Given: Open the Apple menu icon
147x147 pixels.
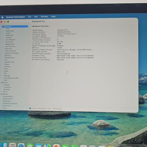Looking at the screenshot, I should tap(2, 17).
